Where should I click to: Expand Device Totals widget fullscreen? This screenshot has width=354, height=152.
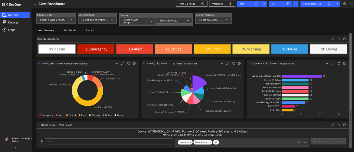333,64
